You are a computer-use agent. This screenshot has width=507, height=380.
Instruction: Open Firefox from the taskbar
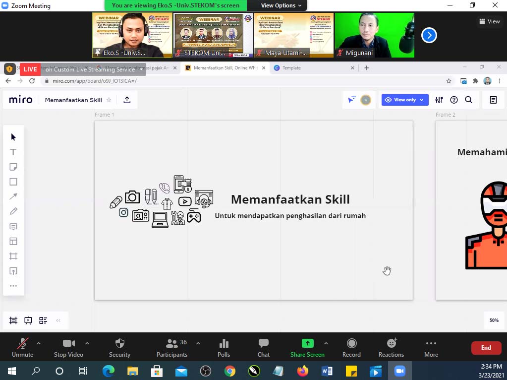tap(303, 371)
